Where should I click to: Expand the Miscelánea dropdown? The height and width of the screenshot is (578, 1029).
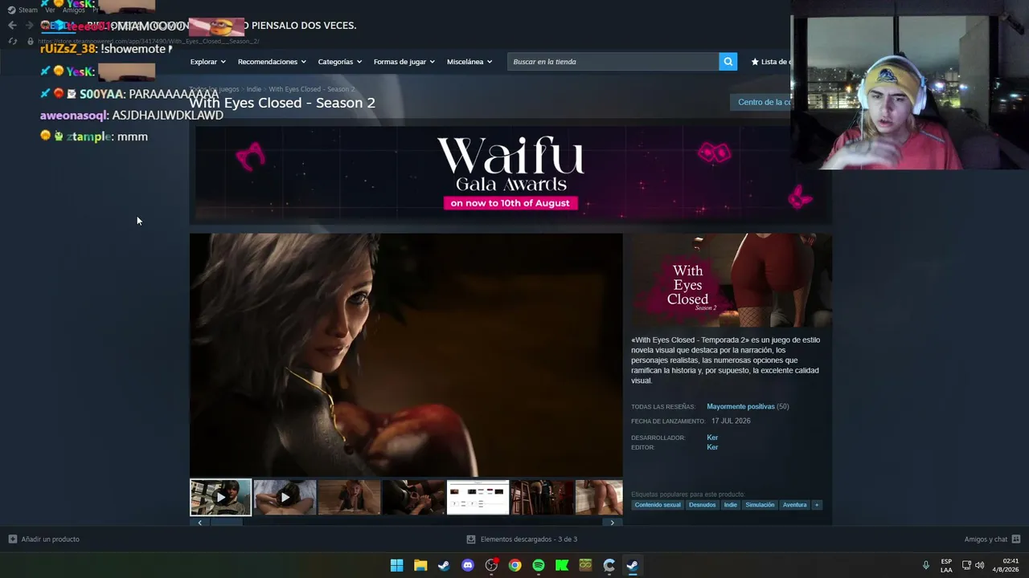tap(469, 62)
